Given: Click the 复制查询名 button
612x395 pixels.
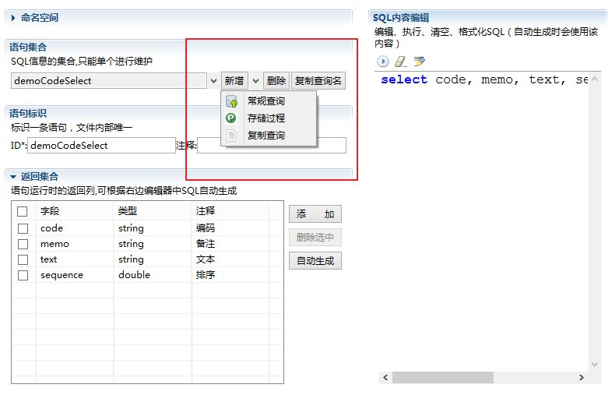Looking at the screenshot, I should [318, 81].
